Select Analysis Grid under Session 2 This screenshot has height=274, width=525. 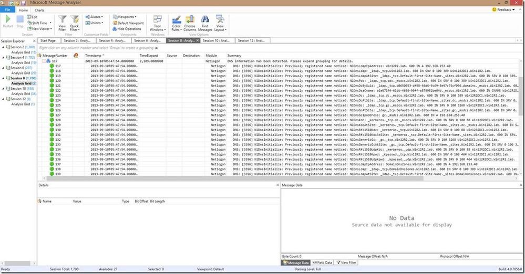pyautogui.click(x=24, y=52)
